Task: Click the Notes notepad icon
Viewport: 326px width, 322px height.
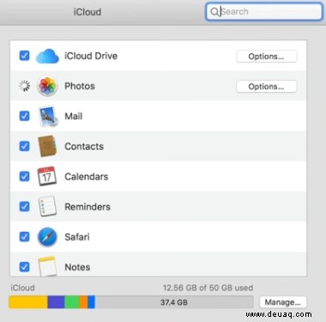Action: 47,266
